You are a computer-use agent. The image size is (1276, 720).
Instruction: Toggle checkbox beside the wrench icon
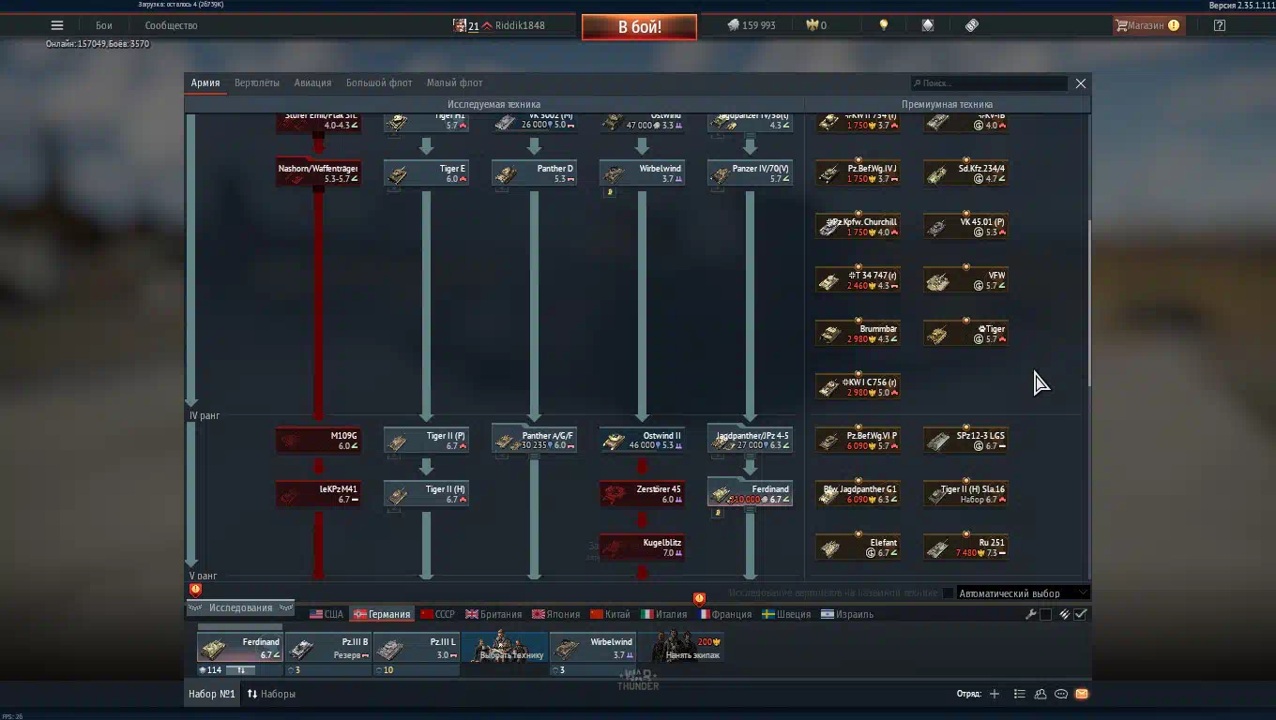tap(1046, 615)
